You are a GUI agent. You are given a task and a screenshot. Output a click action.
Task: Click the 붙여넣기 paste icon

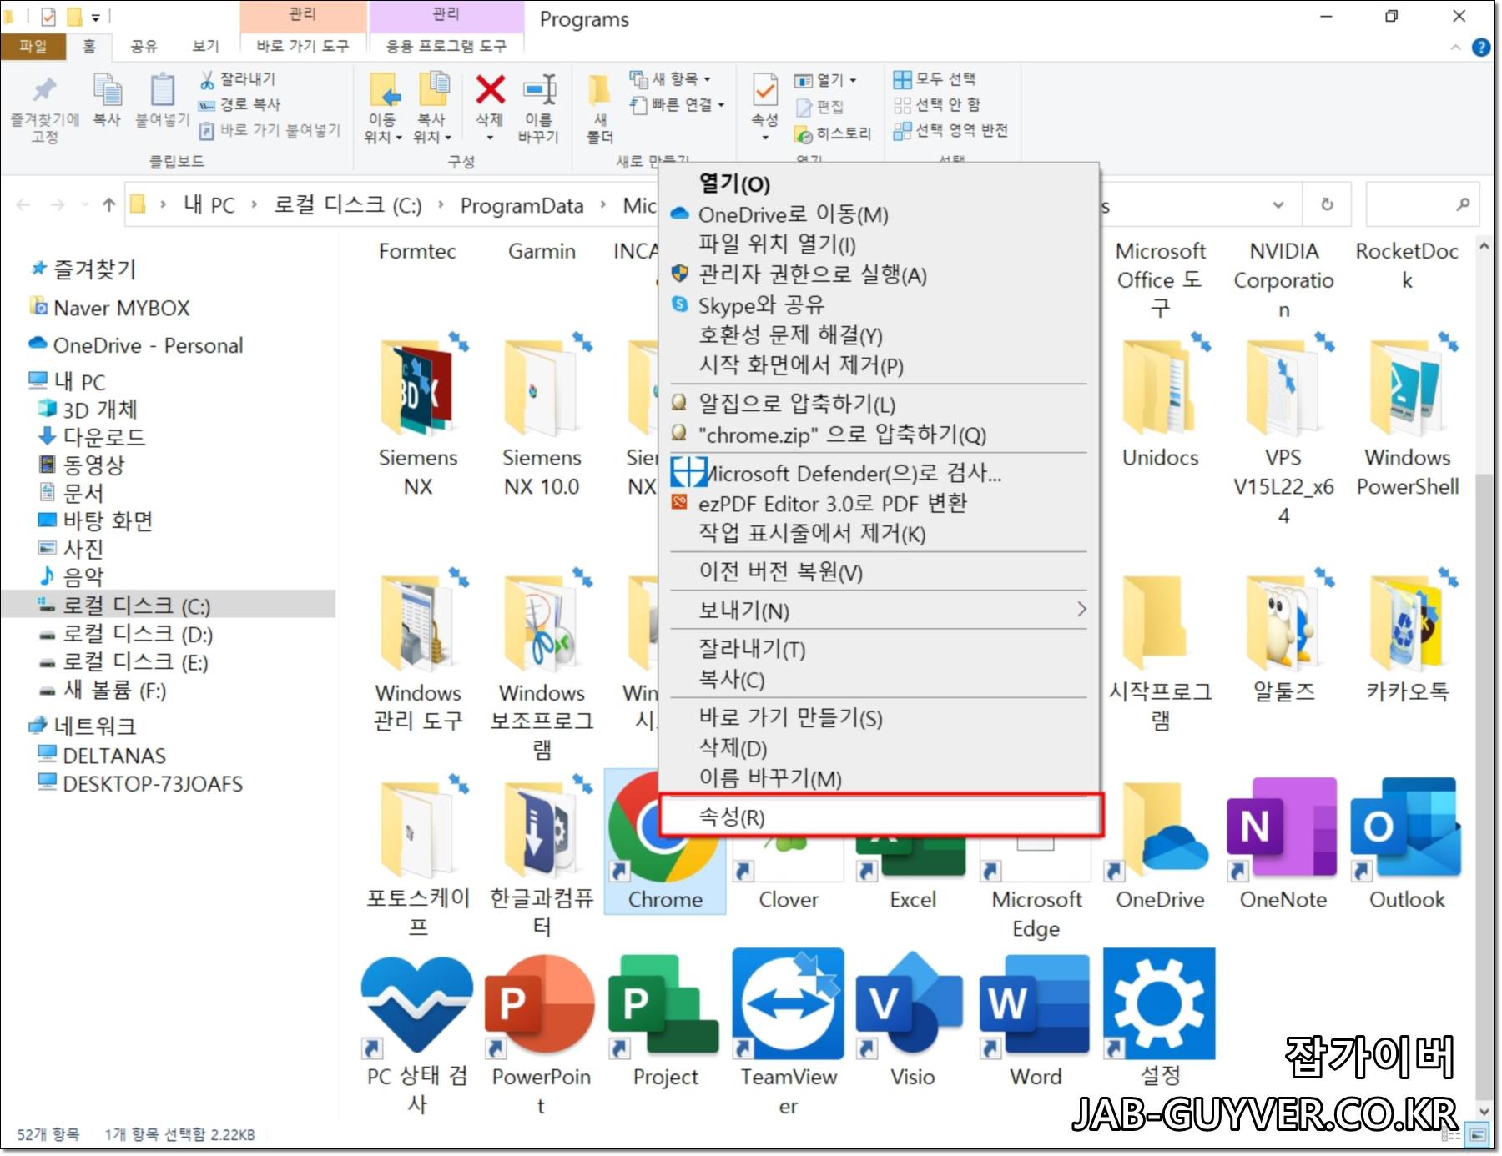point(163,90)
